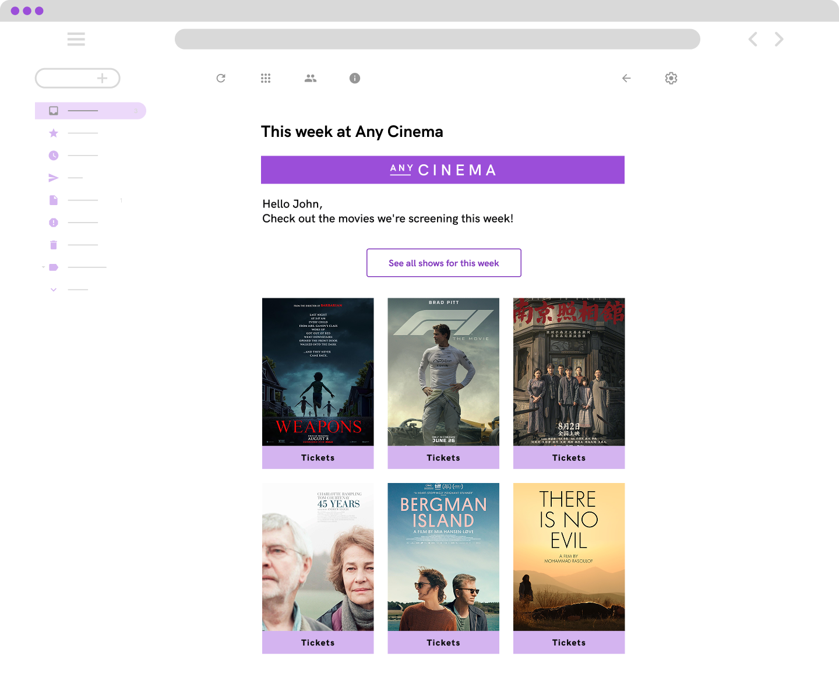Viewport: 839px width, 691px height.
Task: Open the There Is No Evil poster
Action: [x=569, y=557]
